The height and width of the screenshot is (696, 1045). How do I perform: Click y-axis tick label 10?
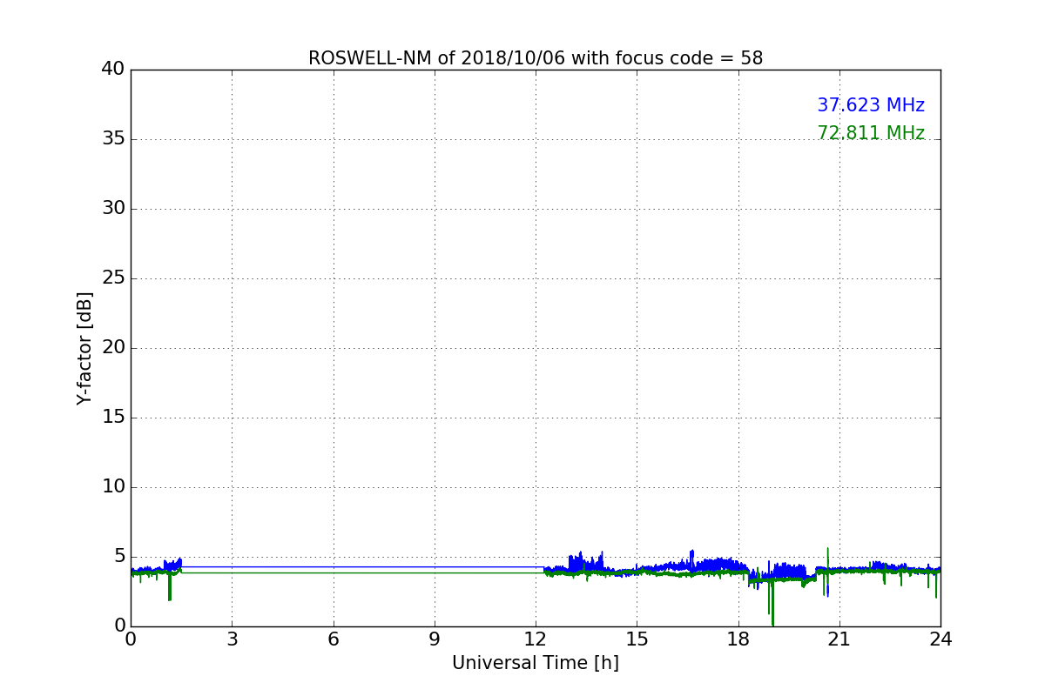coord(113,487)
